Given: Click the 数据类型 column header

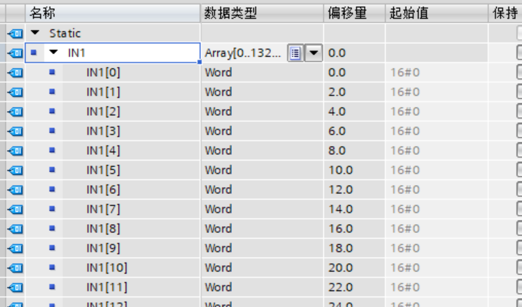Looking at the screenshot, I should click(230, 13).
